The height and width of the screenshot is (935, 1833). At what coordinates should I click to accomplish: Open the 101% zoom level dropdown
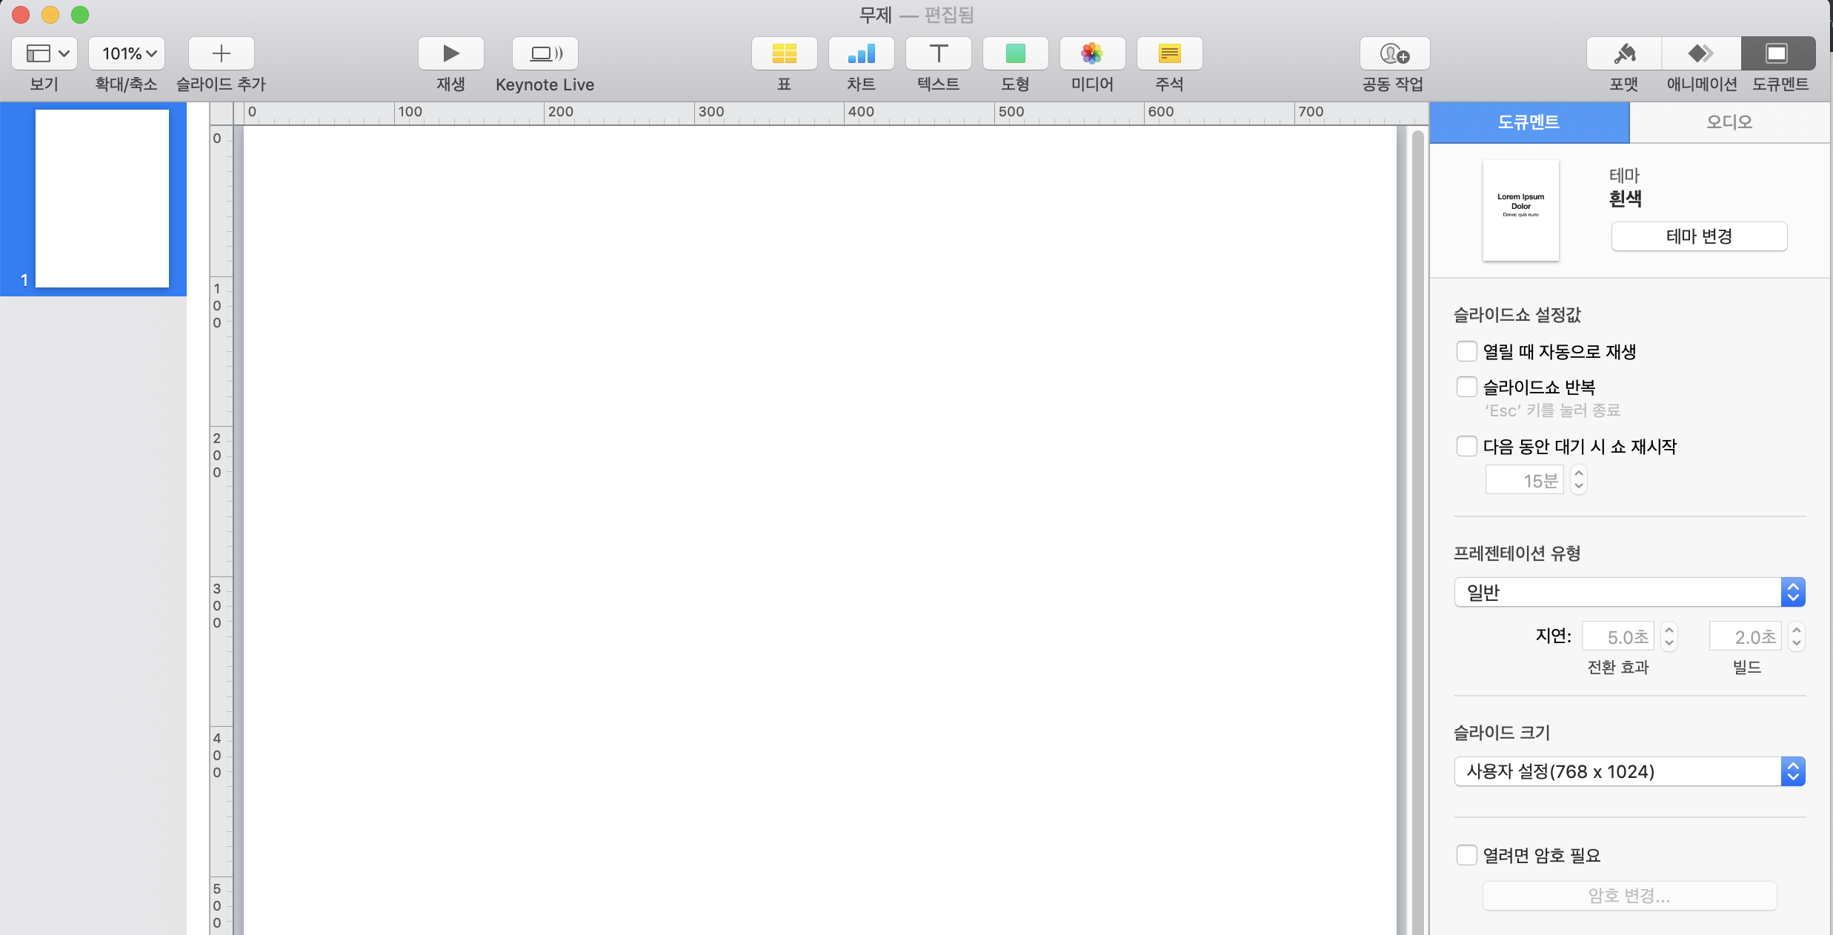127,53
